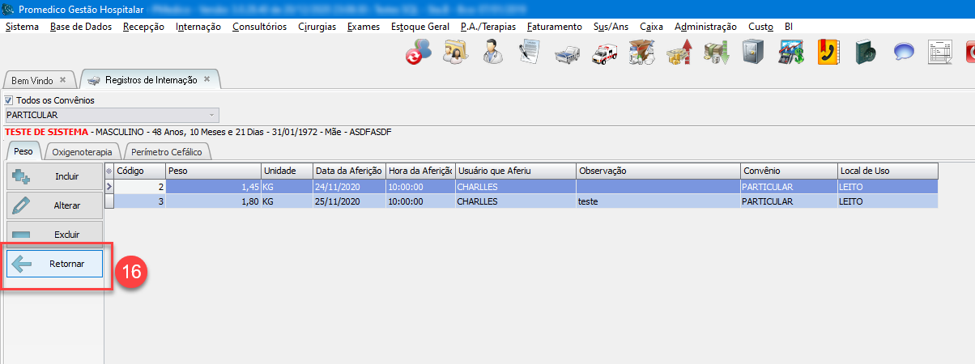Screen dimensions: 975x364
Task: Click the document with pen toolbar icon
Action: 529,53
